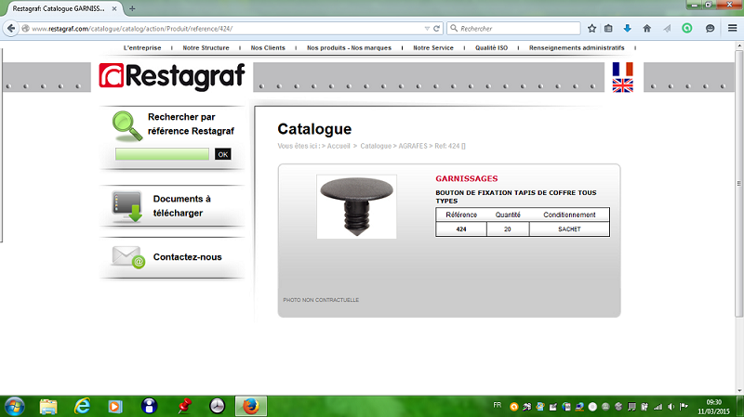
Task: Open the Firefox hamburger menu
Action: click(x=732, y=29)
